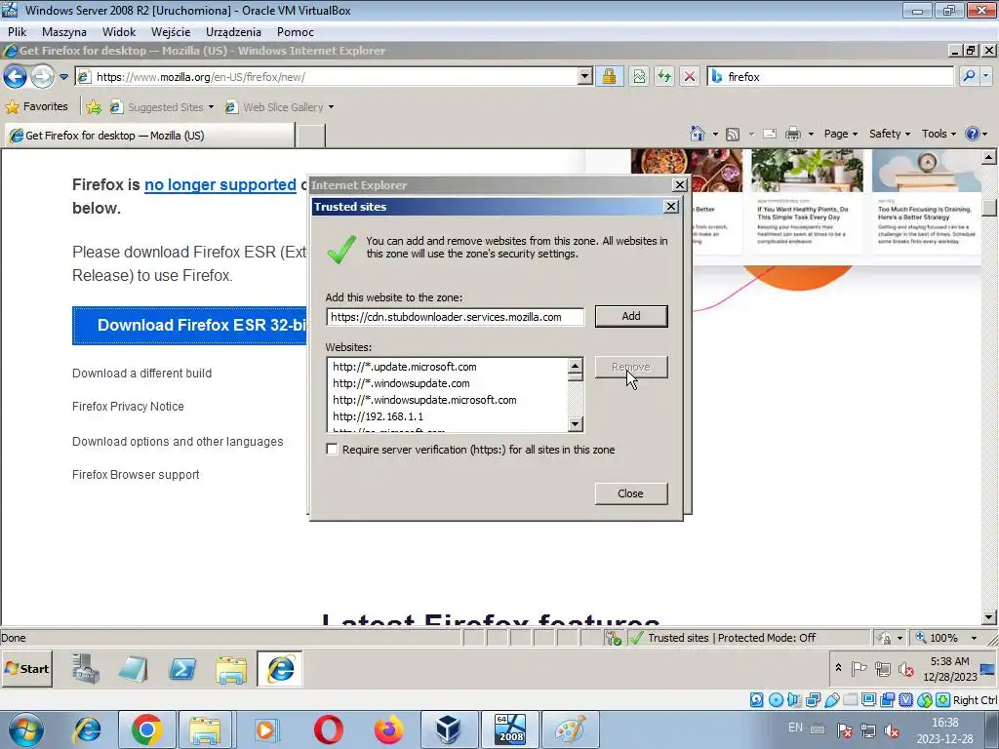Image resolution: width=999 pixels, height=749 pixels.
Task: Open the zoom level 100% dropdown
Action: pyautogui.click(x=974, y=638)
